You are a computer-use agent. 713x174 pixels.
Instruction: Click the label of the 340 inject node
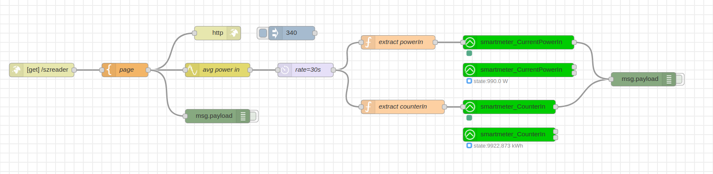(x=292, y=33)
